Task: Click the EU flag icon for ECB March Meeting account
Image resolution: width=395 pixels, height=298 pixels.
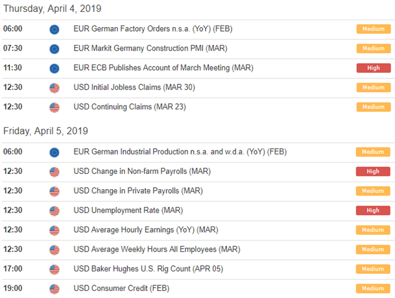Action: pyautogui.click(x=54, y=68)
